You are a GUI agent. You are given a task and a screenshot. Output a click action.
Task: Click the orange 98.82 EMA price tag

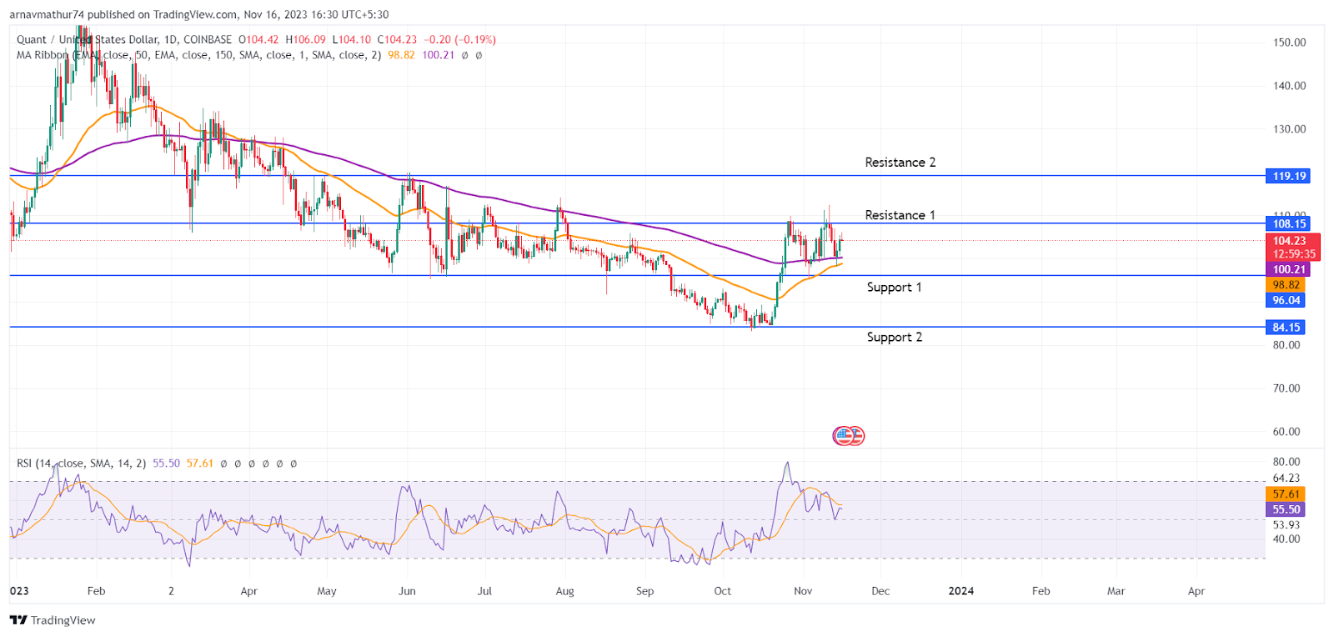[x=1286, y=285]
